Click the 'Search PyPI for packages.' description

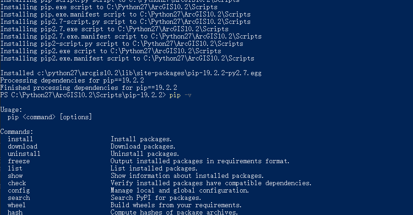[x=156, y=198]
